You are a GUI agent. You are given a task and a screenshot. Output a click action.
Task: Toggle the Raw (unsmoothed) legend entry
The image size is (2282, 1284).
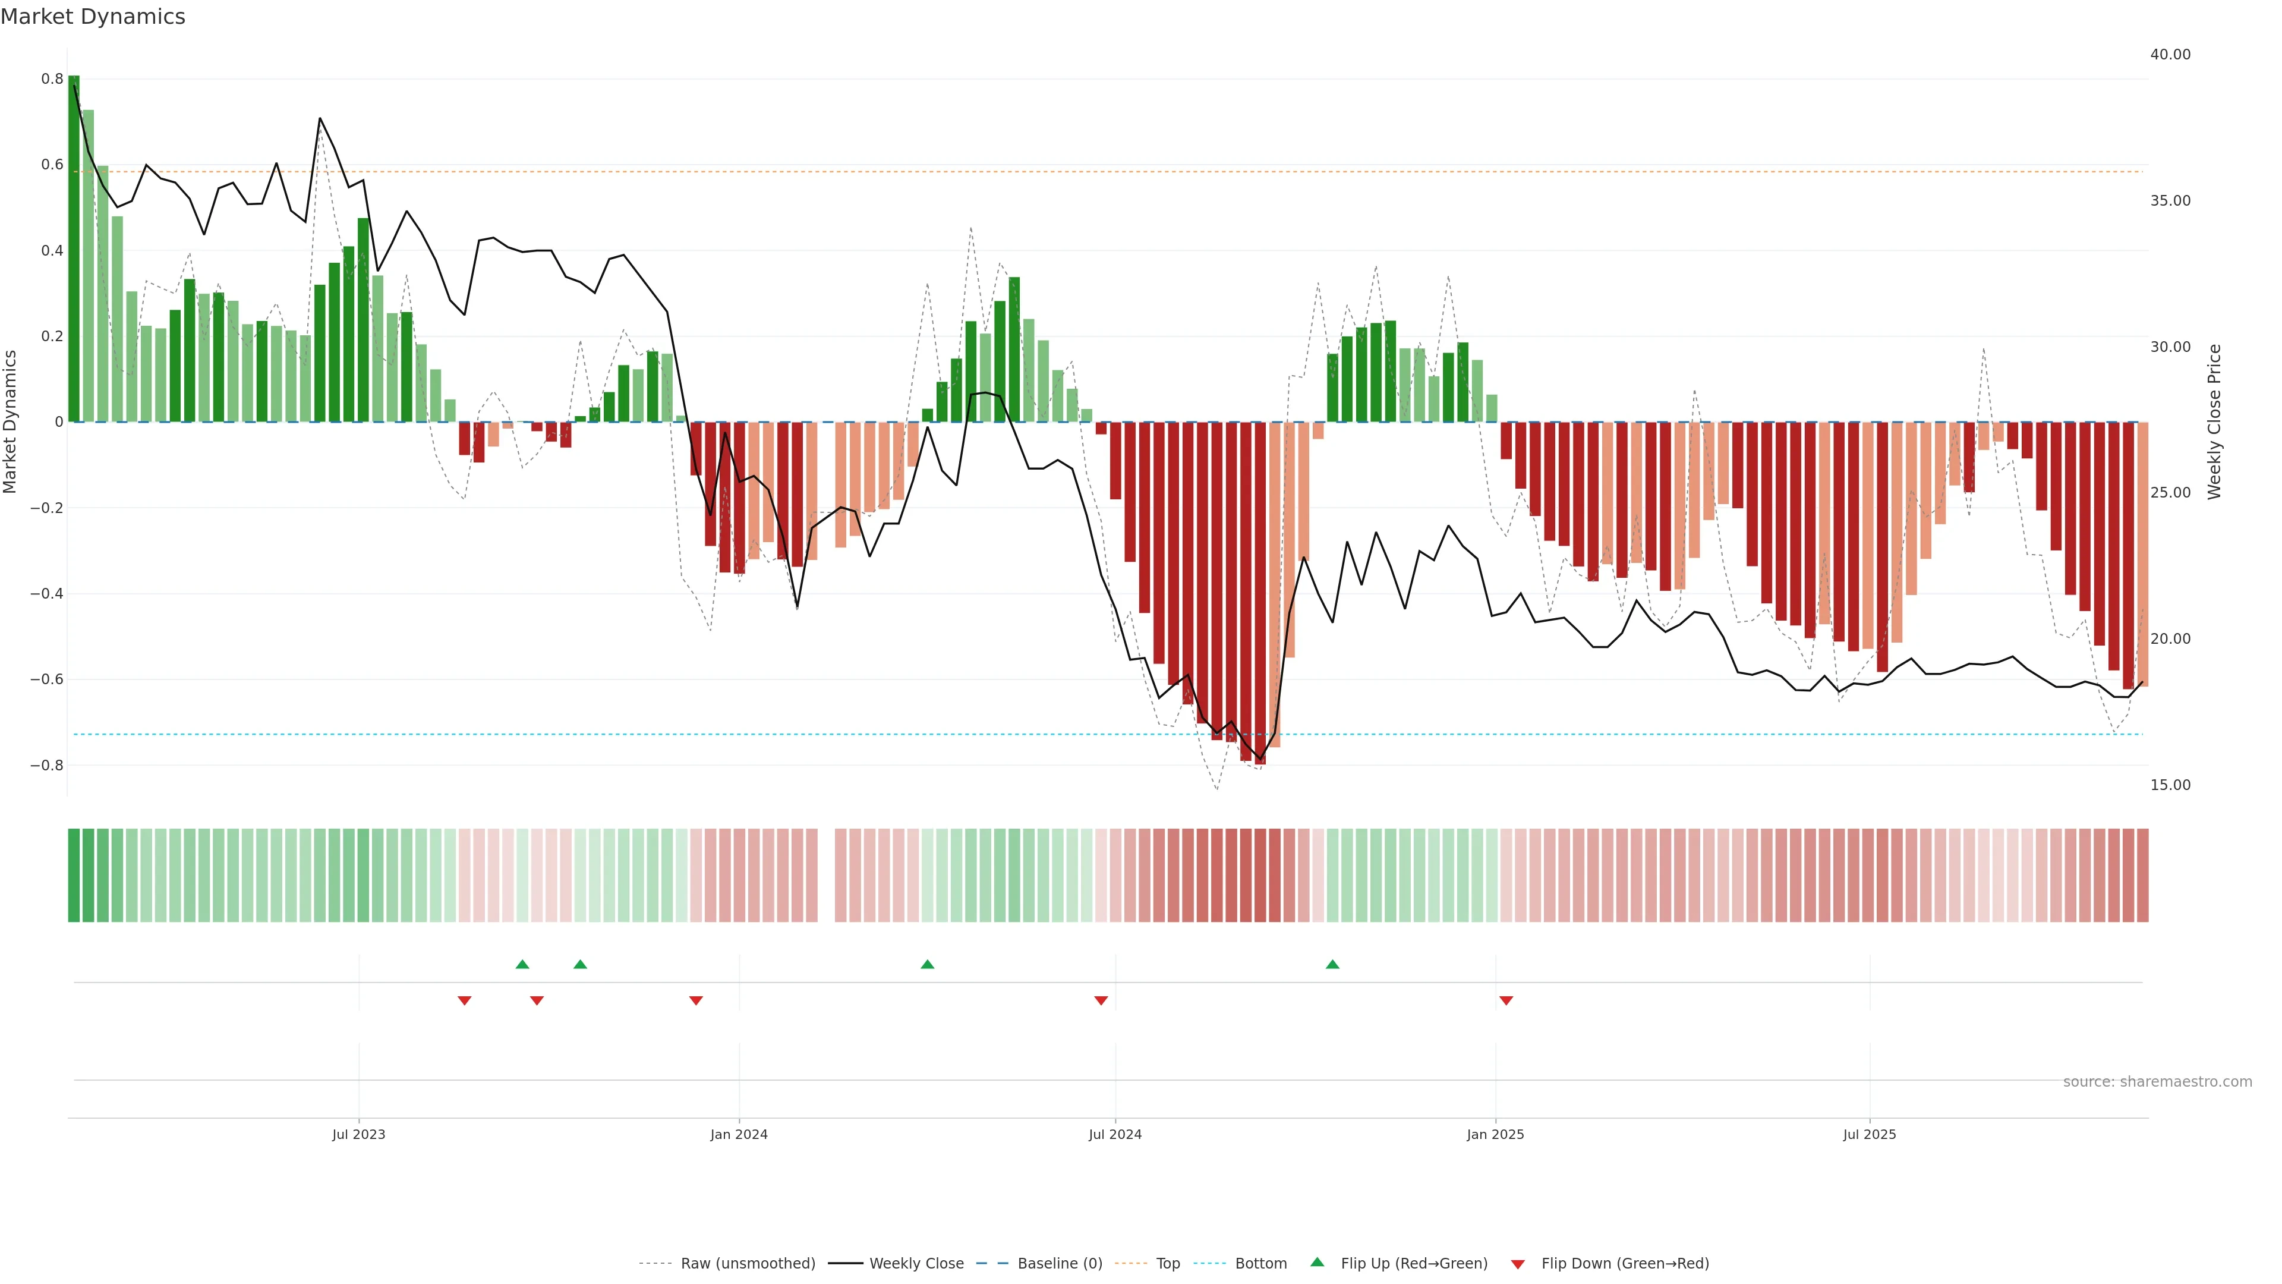tap(748, 1264)
